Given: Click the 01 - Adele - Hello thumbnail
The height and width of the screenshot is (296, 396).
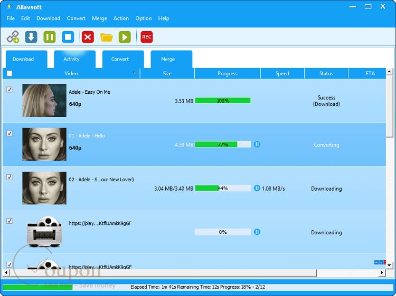Looking at the screenshot, I should pos(44,144).
